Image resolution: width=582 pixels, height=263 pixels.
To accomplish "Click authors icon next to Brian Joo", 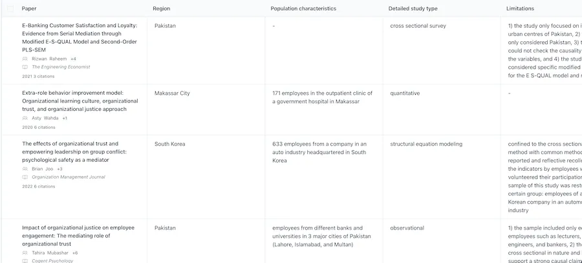I will tap(25, 169).
